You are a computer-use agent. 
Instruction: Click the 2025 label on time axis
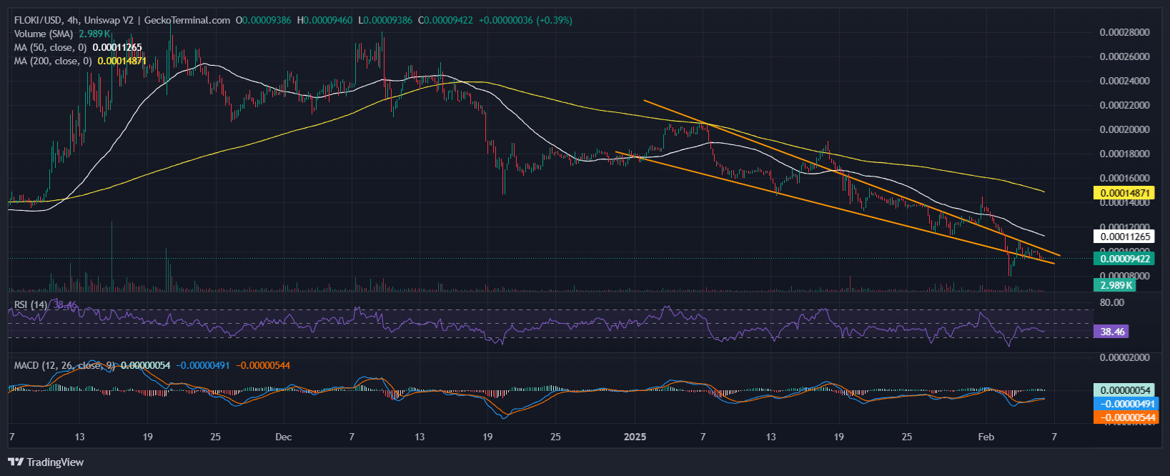[x=635, y=437]
